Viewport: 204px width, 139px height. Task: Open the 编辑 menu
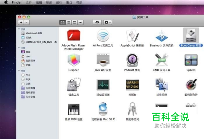pyautogui.click(x=39, y=2)
